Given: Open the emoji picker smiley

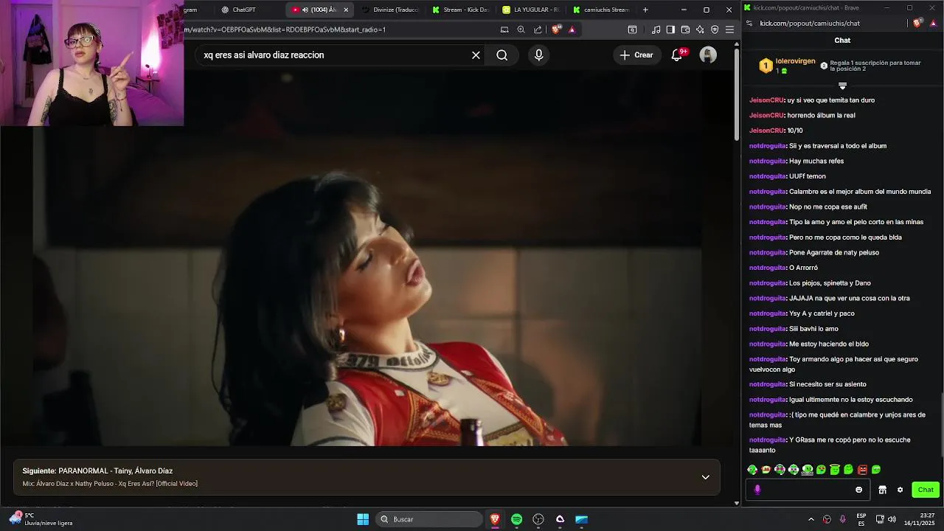Looking at the screenshot, I should click(x=858, y=490).
